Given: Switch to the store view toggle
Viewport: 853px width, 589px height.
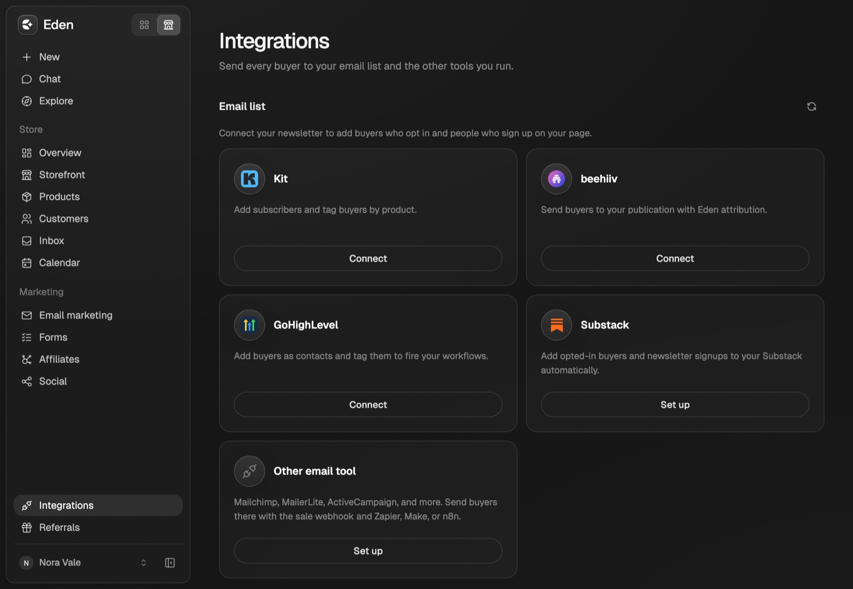Looking at the screenshot, I should coord(168,25).
